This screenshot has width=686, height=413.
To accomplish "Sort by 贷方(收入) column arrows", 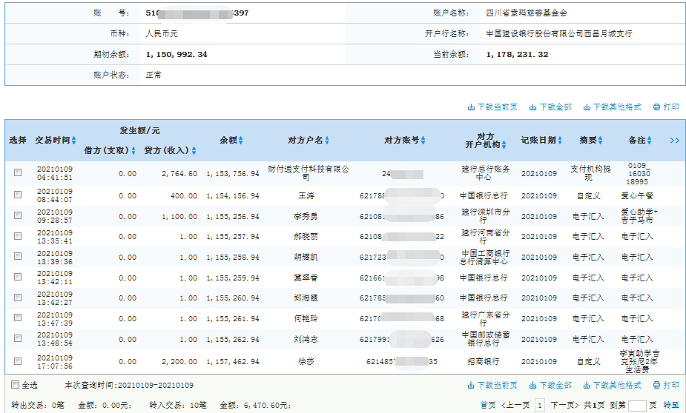I will click(x=194, y=150).
